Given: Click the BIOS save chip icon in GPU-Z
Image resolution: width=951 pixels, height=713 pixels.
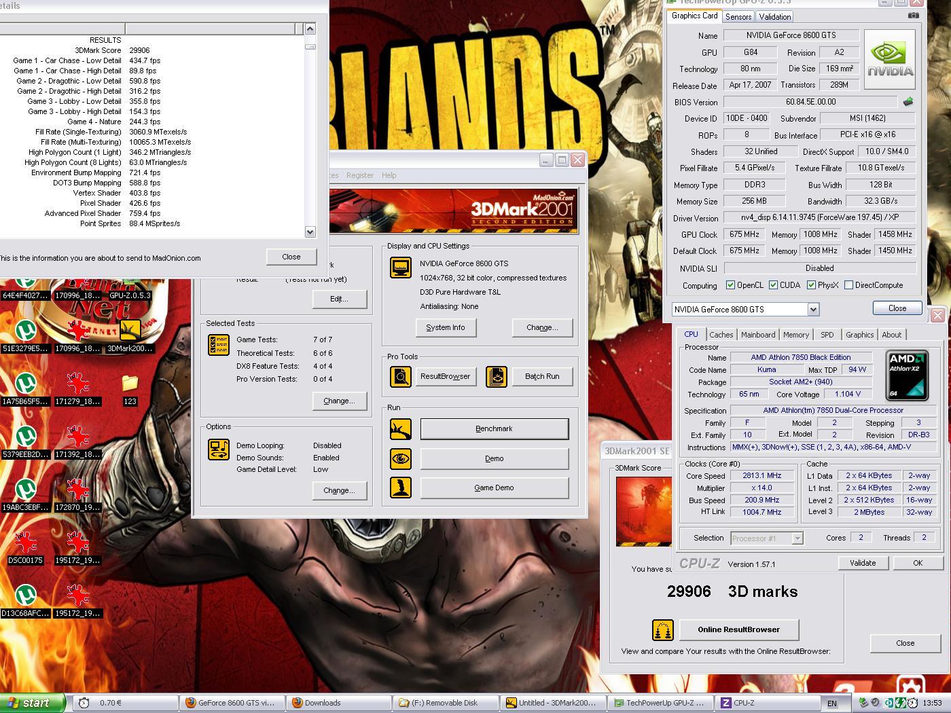Looking at the screenshot, I should tap(908, 102).
